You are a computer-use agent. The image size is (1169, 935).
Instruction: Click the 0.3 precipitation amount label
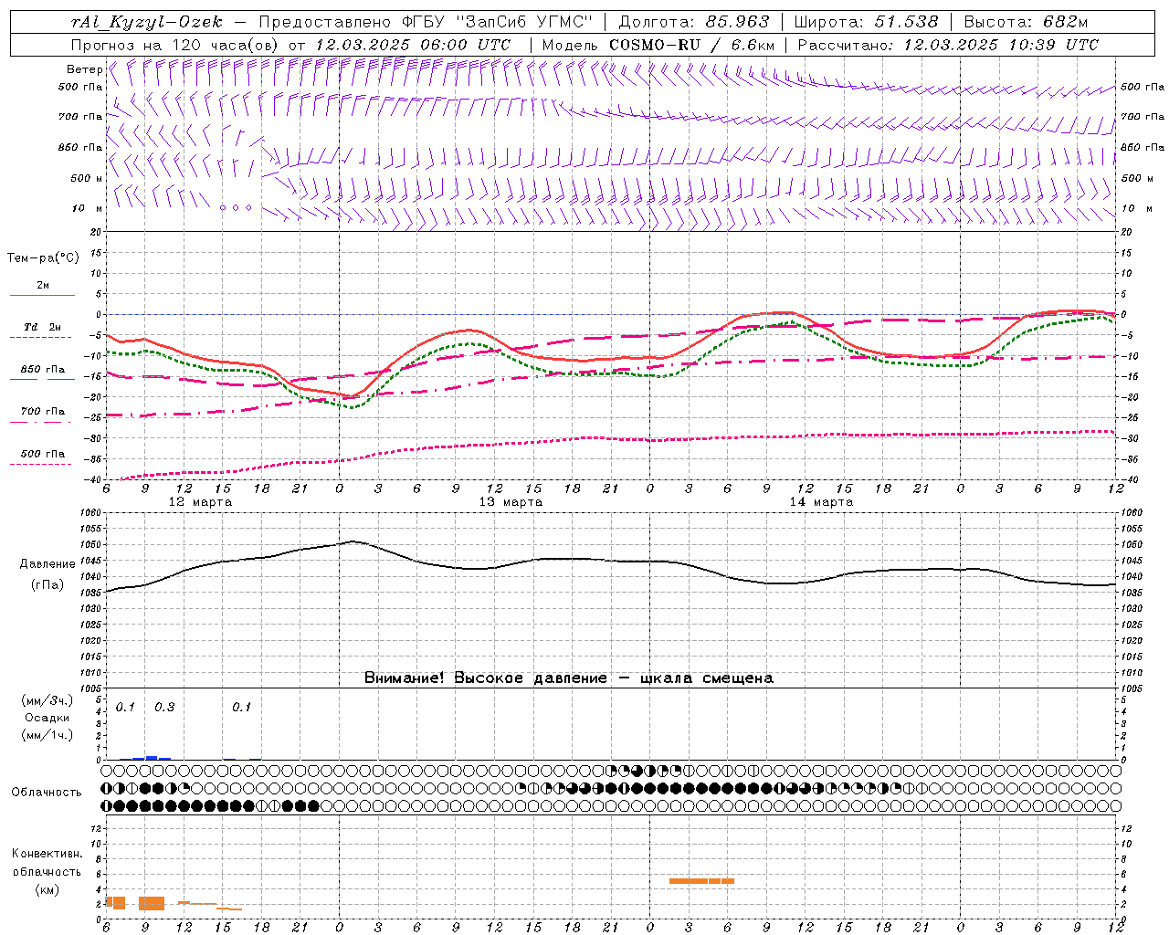[164, 707]
